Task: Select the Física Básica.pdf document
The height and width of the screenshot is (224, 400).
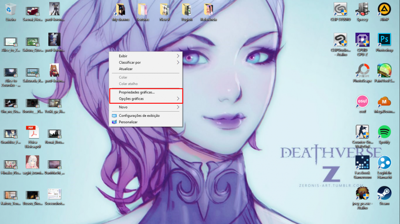Action: tap(33, 137)
